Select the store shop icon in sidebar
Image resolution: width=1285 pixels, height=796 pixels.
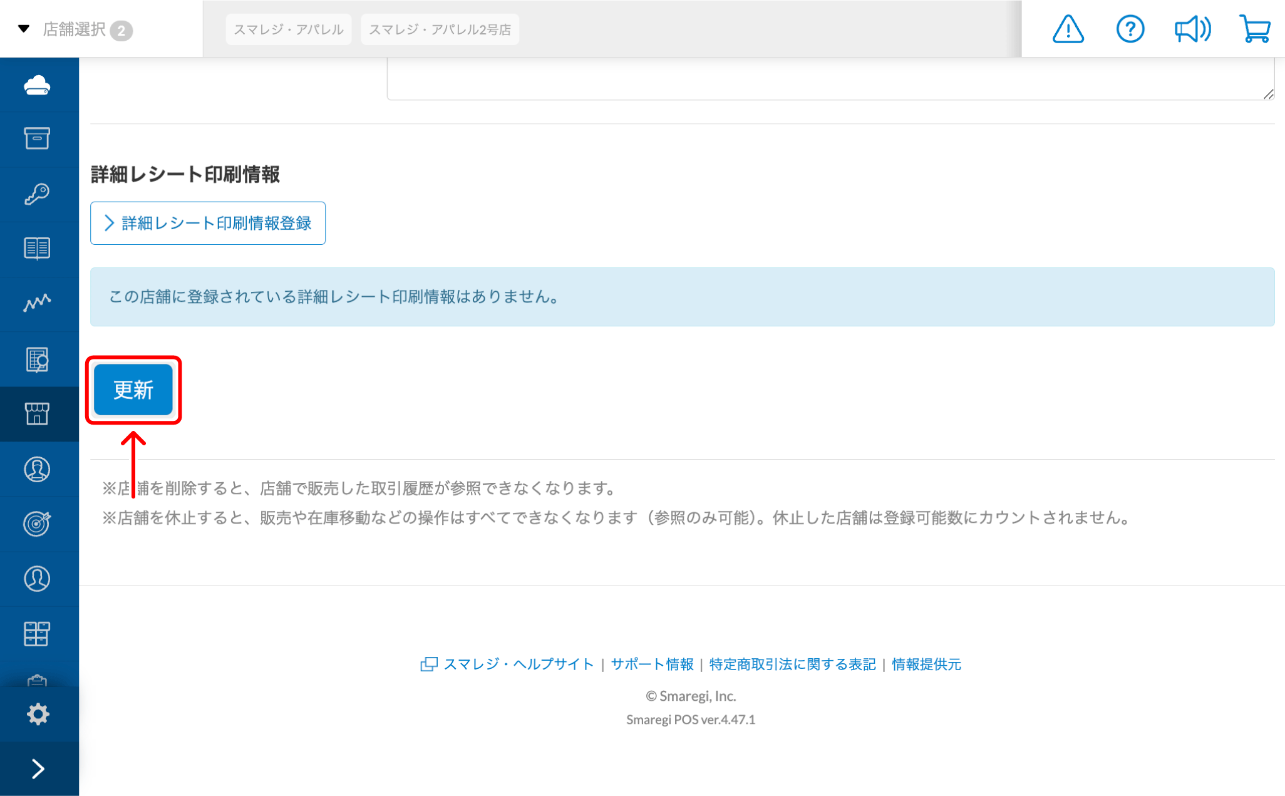pyautogui.click(x=38, y=414)
